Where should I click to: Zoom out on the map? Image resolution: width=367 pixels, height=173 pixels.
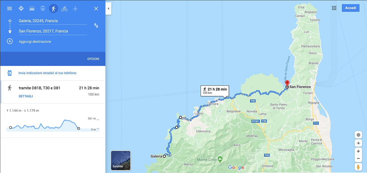[358, 158]
